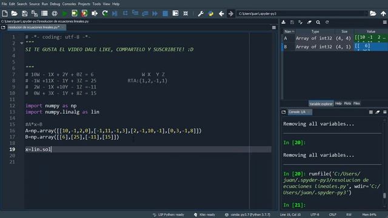Open PYTHONPATH manager python icon

[x=211, y=13]
